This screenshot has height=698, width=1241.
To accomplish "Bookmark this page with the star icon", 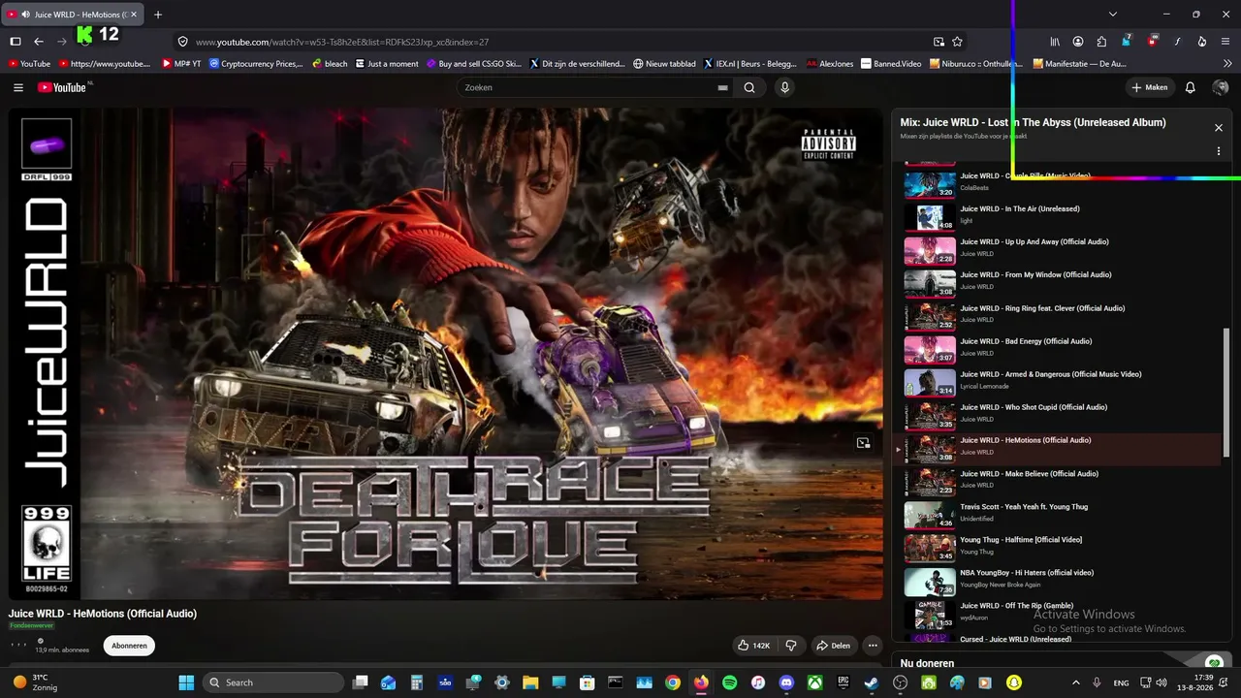I will (958, 42).
